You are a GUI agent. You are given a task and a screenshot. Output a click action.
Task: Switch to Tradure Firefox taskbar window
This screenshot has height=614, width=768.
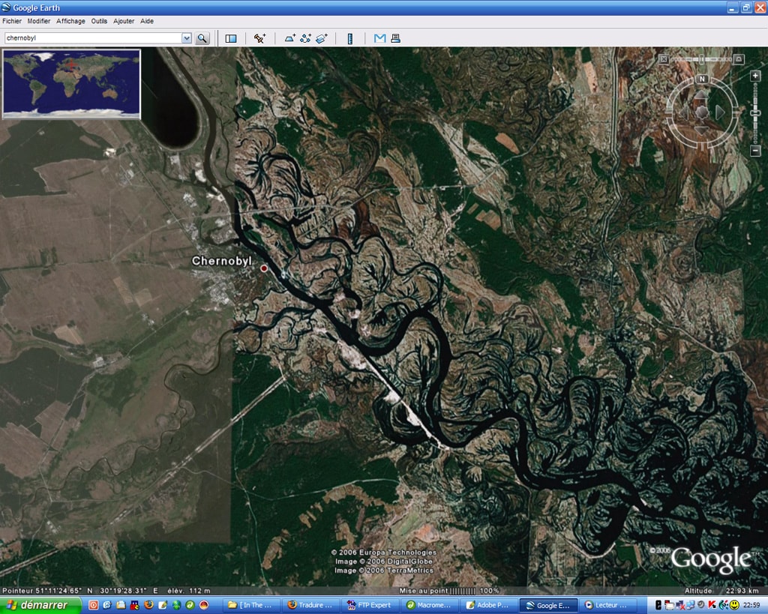point(310,605)
